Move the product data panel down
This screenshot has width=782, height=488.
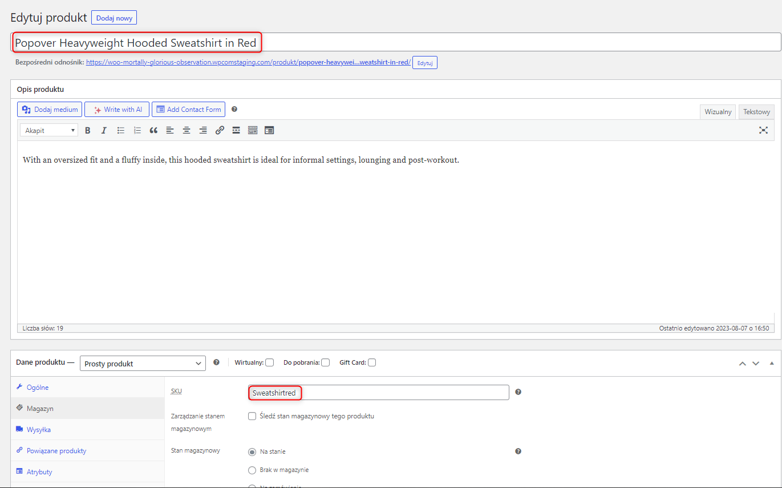click(756, 363)
